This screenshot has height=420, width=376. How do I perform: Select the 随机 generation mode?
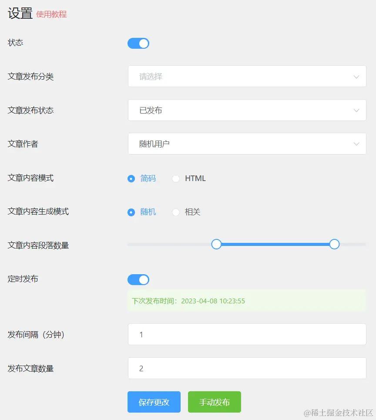click(131, 212)
